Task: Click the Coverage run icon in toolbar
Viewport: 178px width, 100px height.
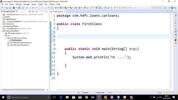Action: pos(66,8)
